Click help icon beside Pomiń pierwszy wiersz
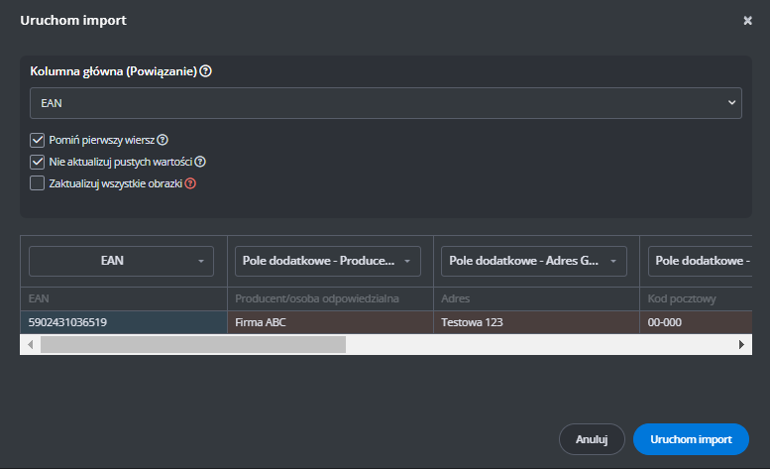Screen dimensions: 770x469 163,140
